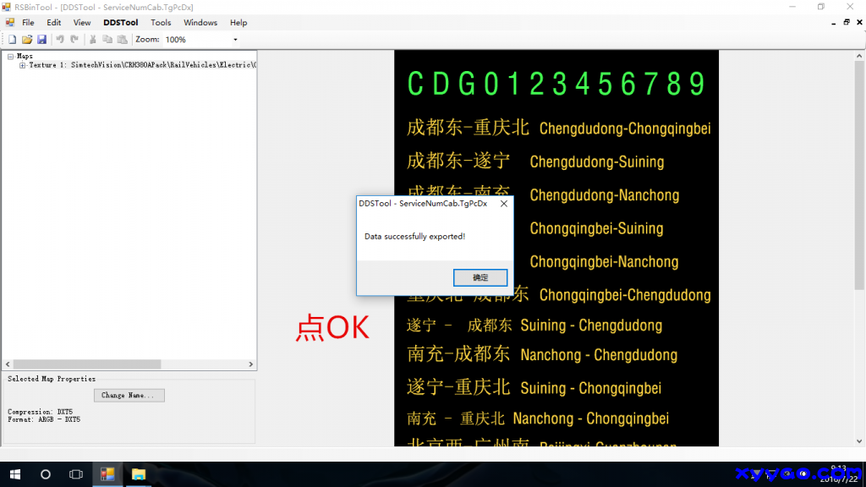
Task: Click the Change Name... button
Action: click(129, 395)
